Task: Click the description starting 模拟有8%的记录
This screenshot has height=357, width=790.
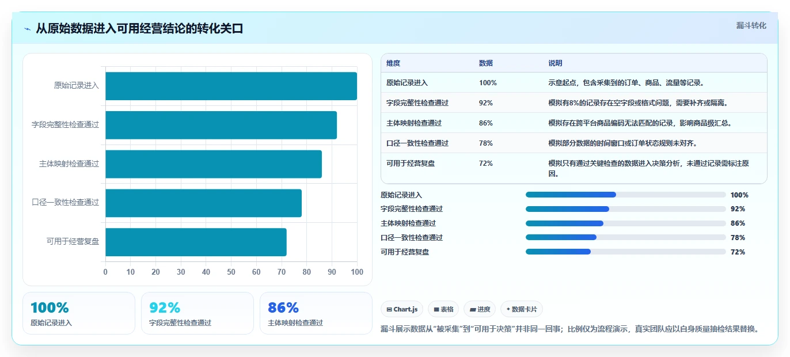Action: click(x=639, y=103)
